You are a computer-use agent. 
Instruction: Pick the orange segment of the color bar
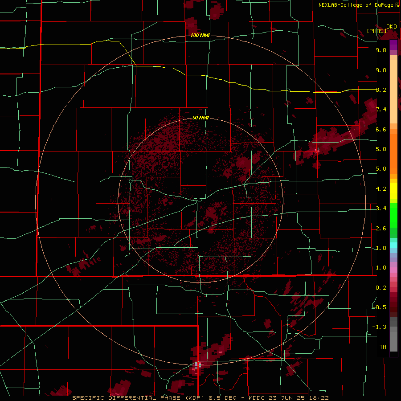(393, 151)
